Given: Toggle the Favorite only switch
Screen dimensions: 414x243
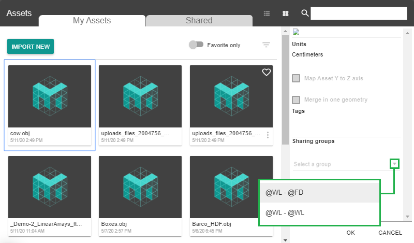Looking at the screenshot, I should tap(196, 45).
